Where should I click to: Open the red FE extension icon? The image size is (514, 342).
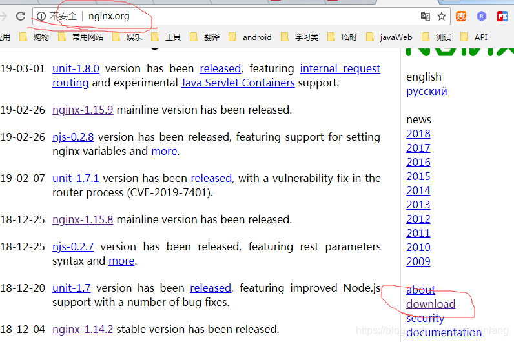(x=502, y=15)
